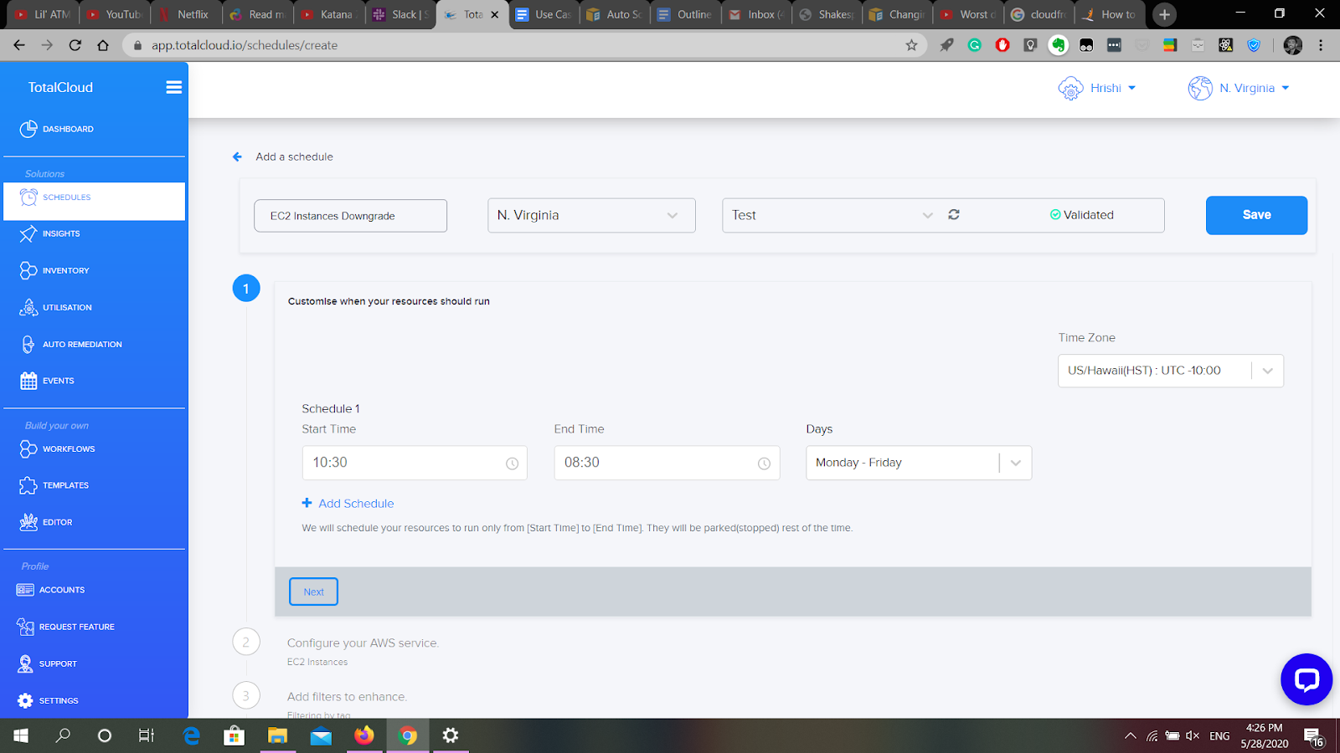The height and width of the screenshot is (753, 1340).
Task: Click the Save button
Action: coord(1256,215)
